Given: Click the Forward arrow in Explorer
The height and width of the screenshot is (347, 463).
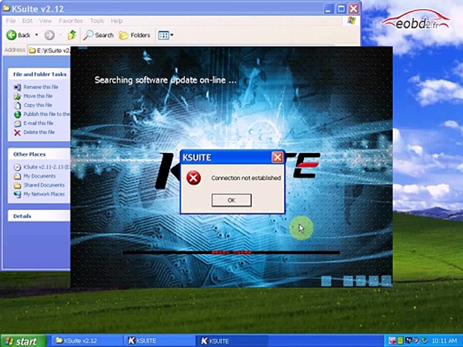Looking at the screenshot, I should tap(49, 35).
